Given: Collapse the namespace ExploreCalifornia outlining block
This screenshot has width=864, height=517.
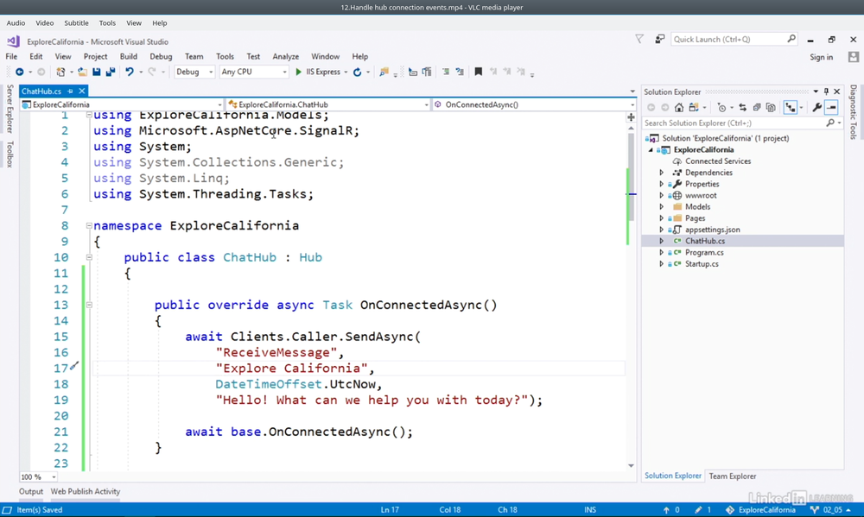Looking at the screenshot, I should click(89, 225).
